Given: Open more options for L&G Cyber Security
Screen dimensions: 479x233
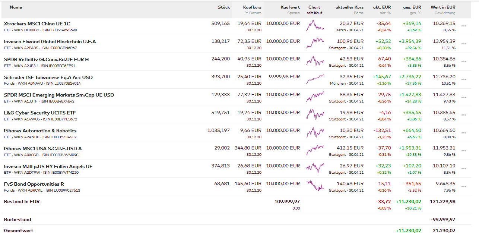Looking at the screenshot, I should 464,115.
